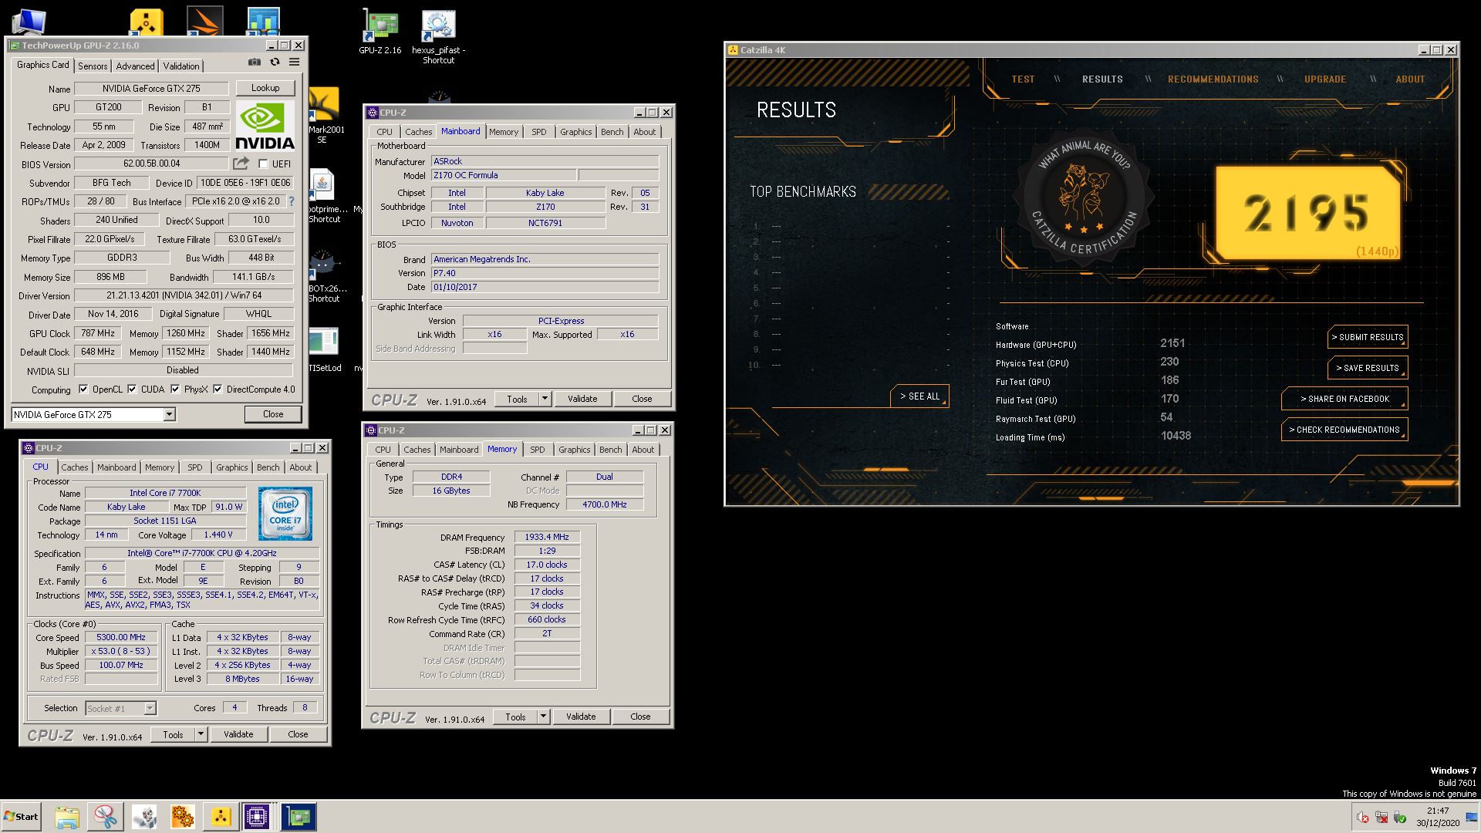Click the NVIDIA logo in GPU-Z
This screenshot has height=833, width=1481.
point(265,126)
